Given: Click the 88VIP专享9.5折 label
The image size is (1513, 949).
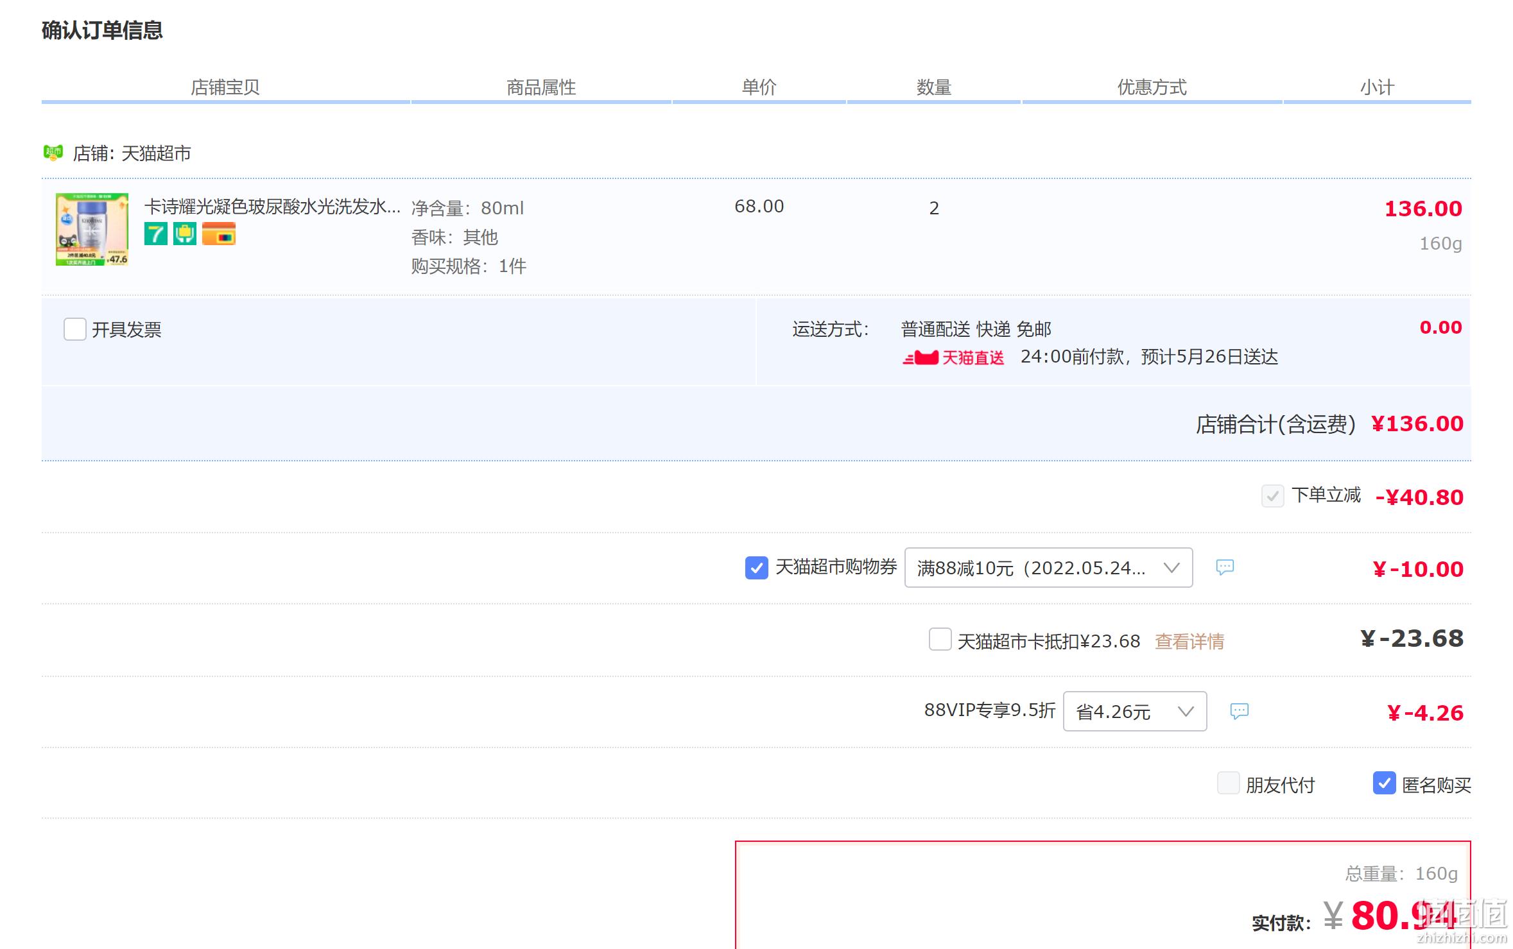Looking at the screenshot, I should pos(990,710).
